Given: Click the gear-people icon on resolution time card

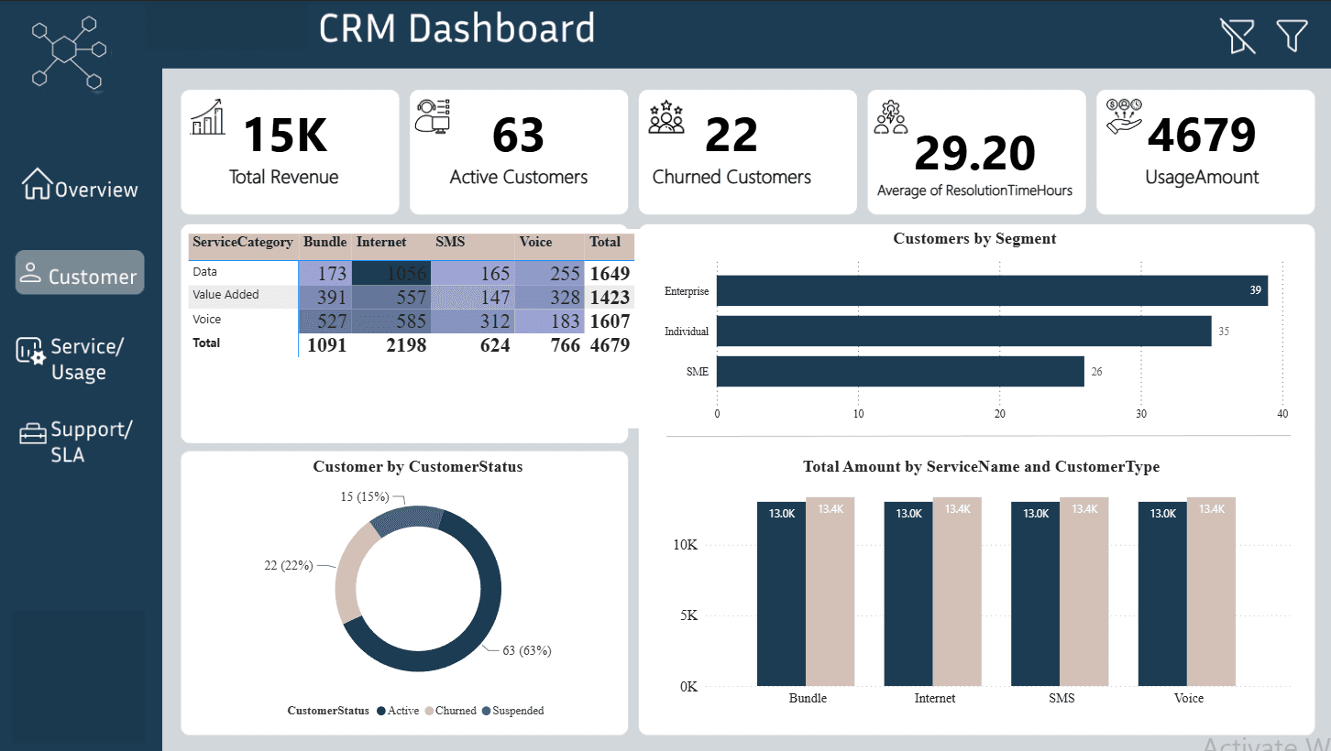Looking at the screenshot, I should [x=889, y=118].
